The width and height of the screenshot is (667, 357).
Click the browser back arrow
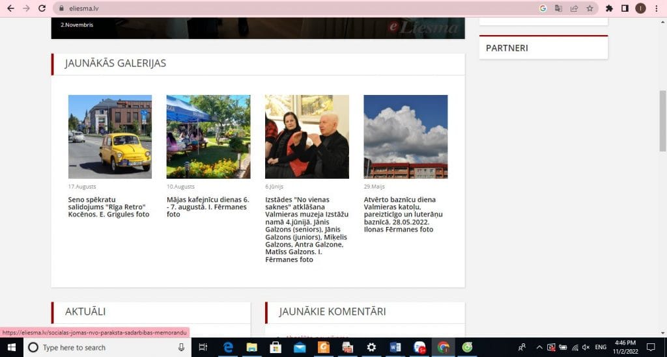click(10, 8)
